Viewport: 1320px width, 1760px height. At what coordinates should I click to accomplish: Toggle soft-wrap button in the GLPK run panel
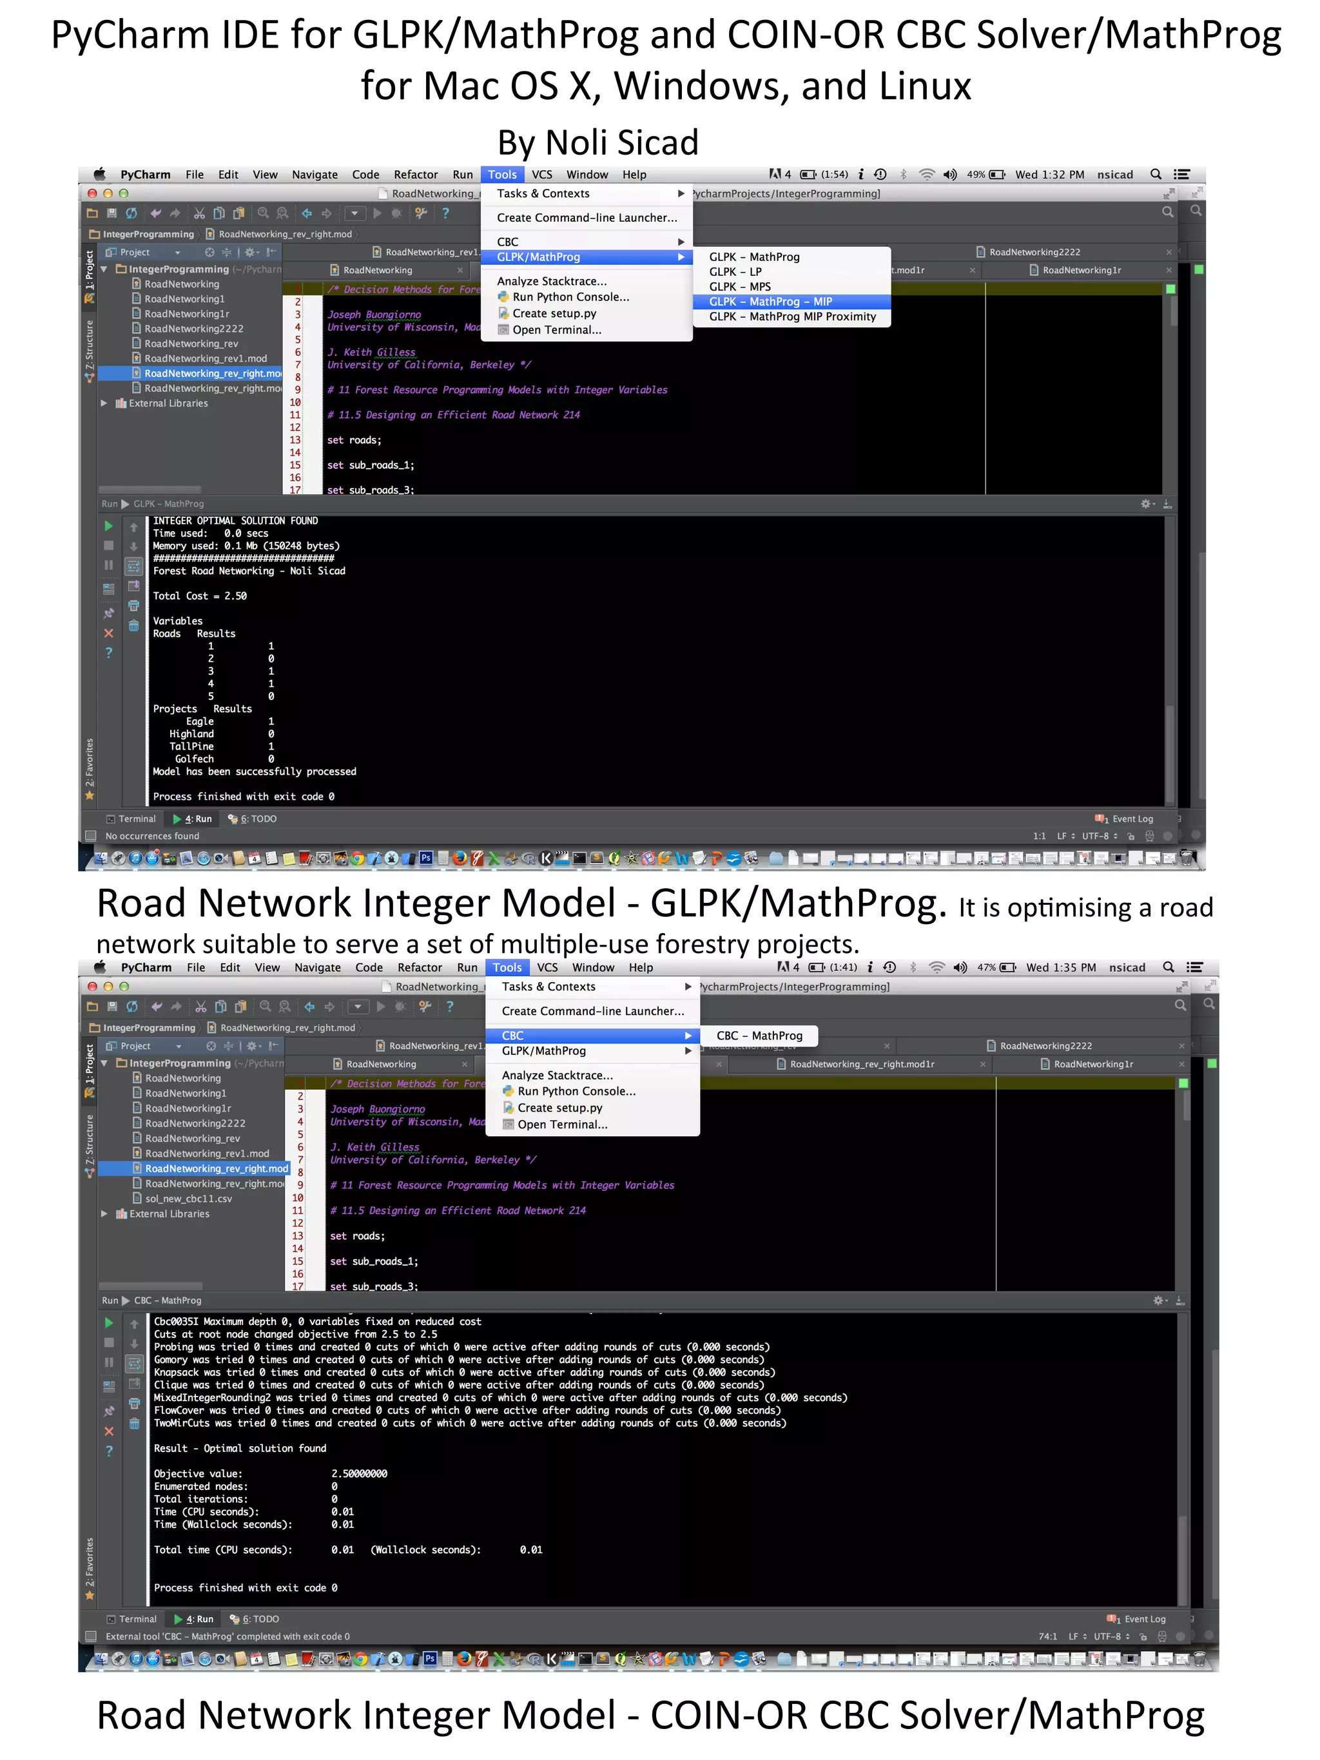click(x=133, y=566)
